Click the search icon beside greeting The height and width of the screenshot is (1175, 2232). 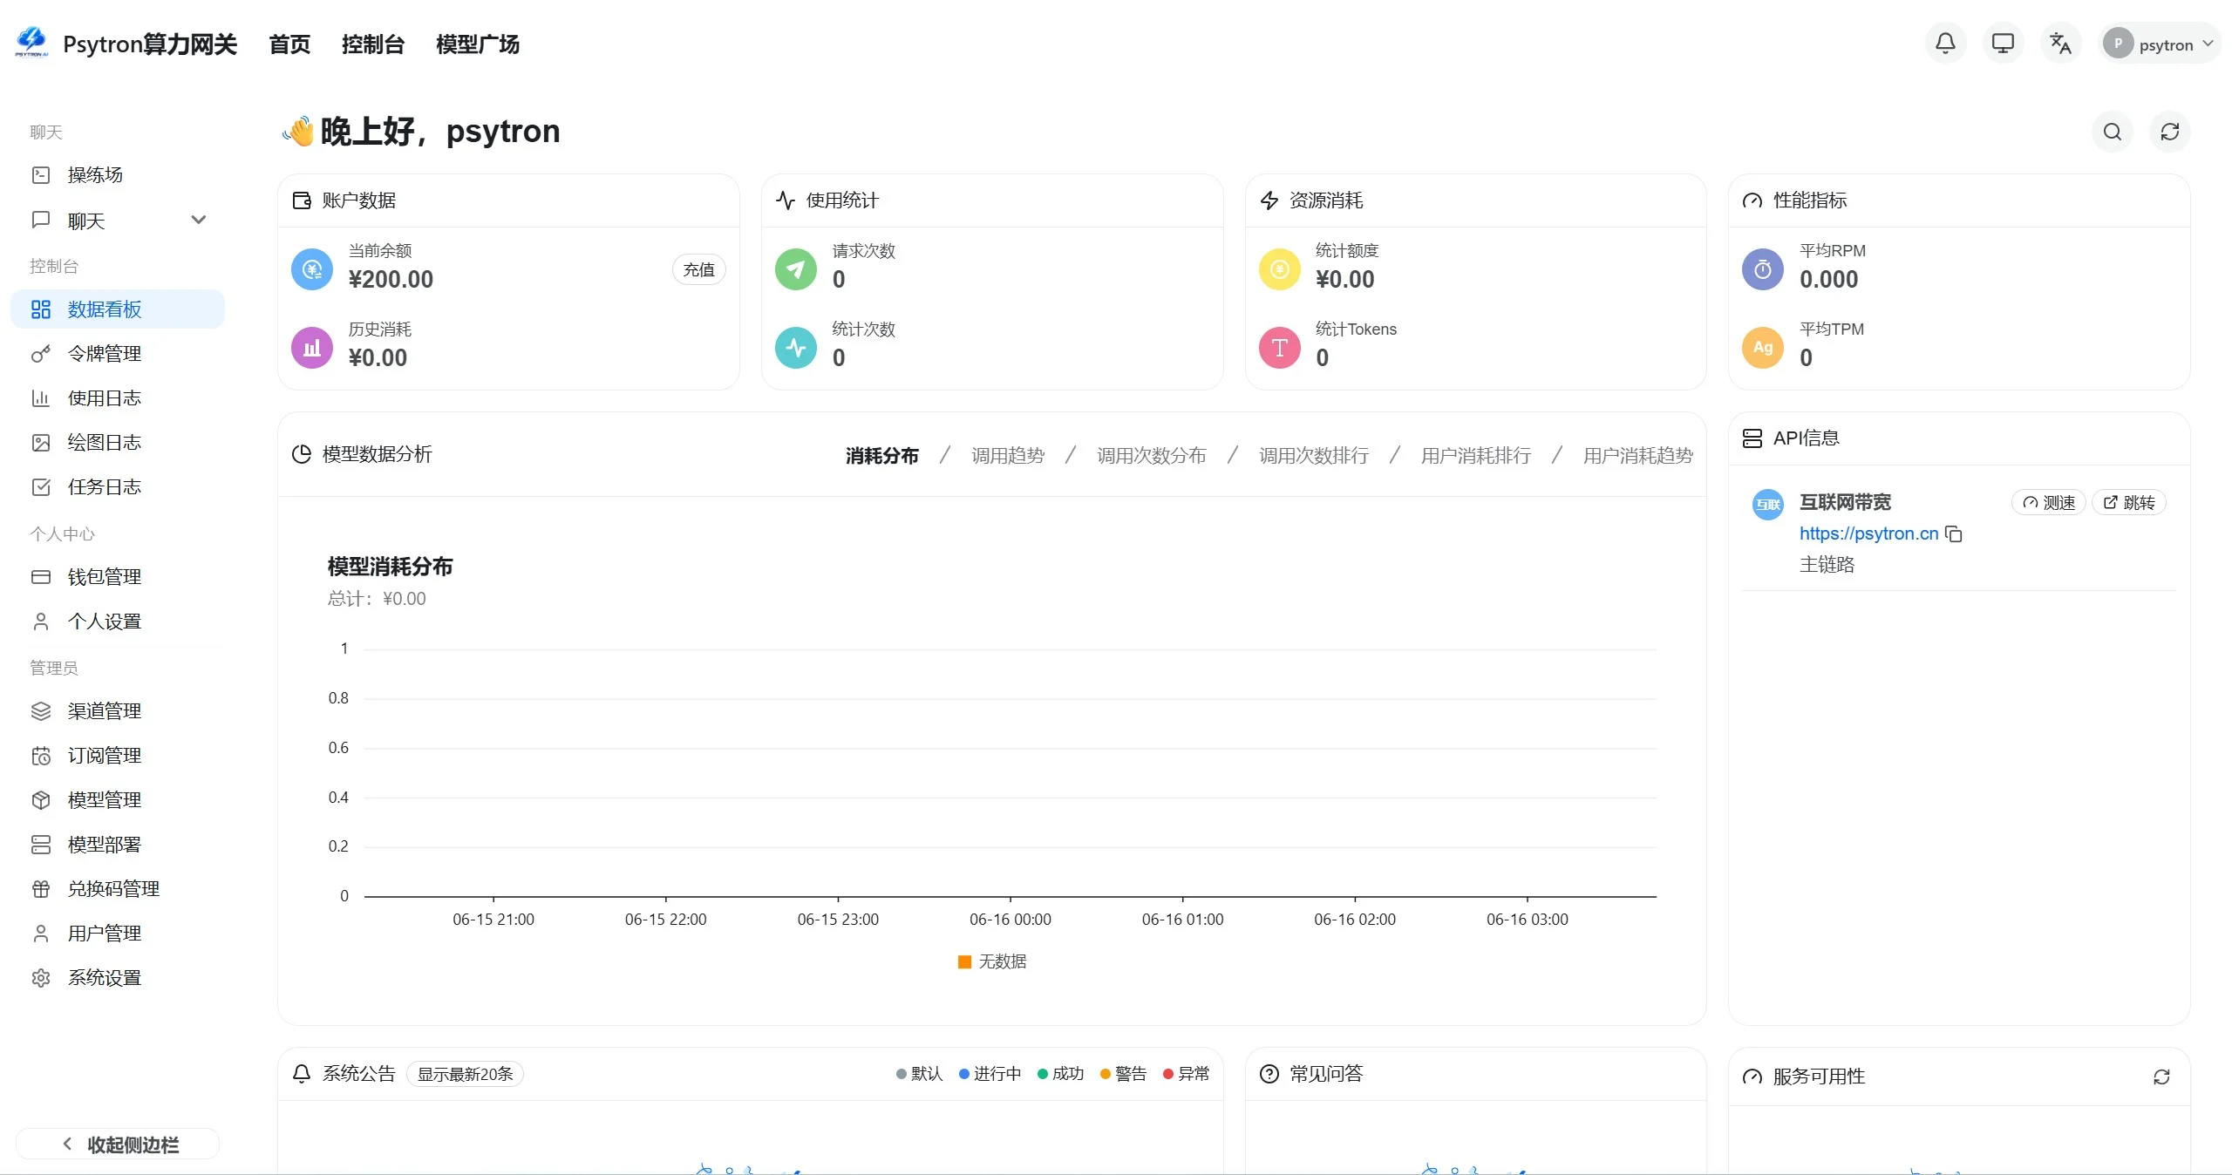(2112, 132)
